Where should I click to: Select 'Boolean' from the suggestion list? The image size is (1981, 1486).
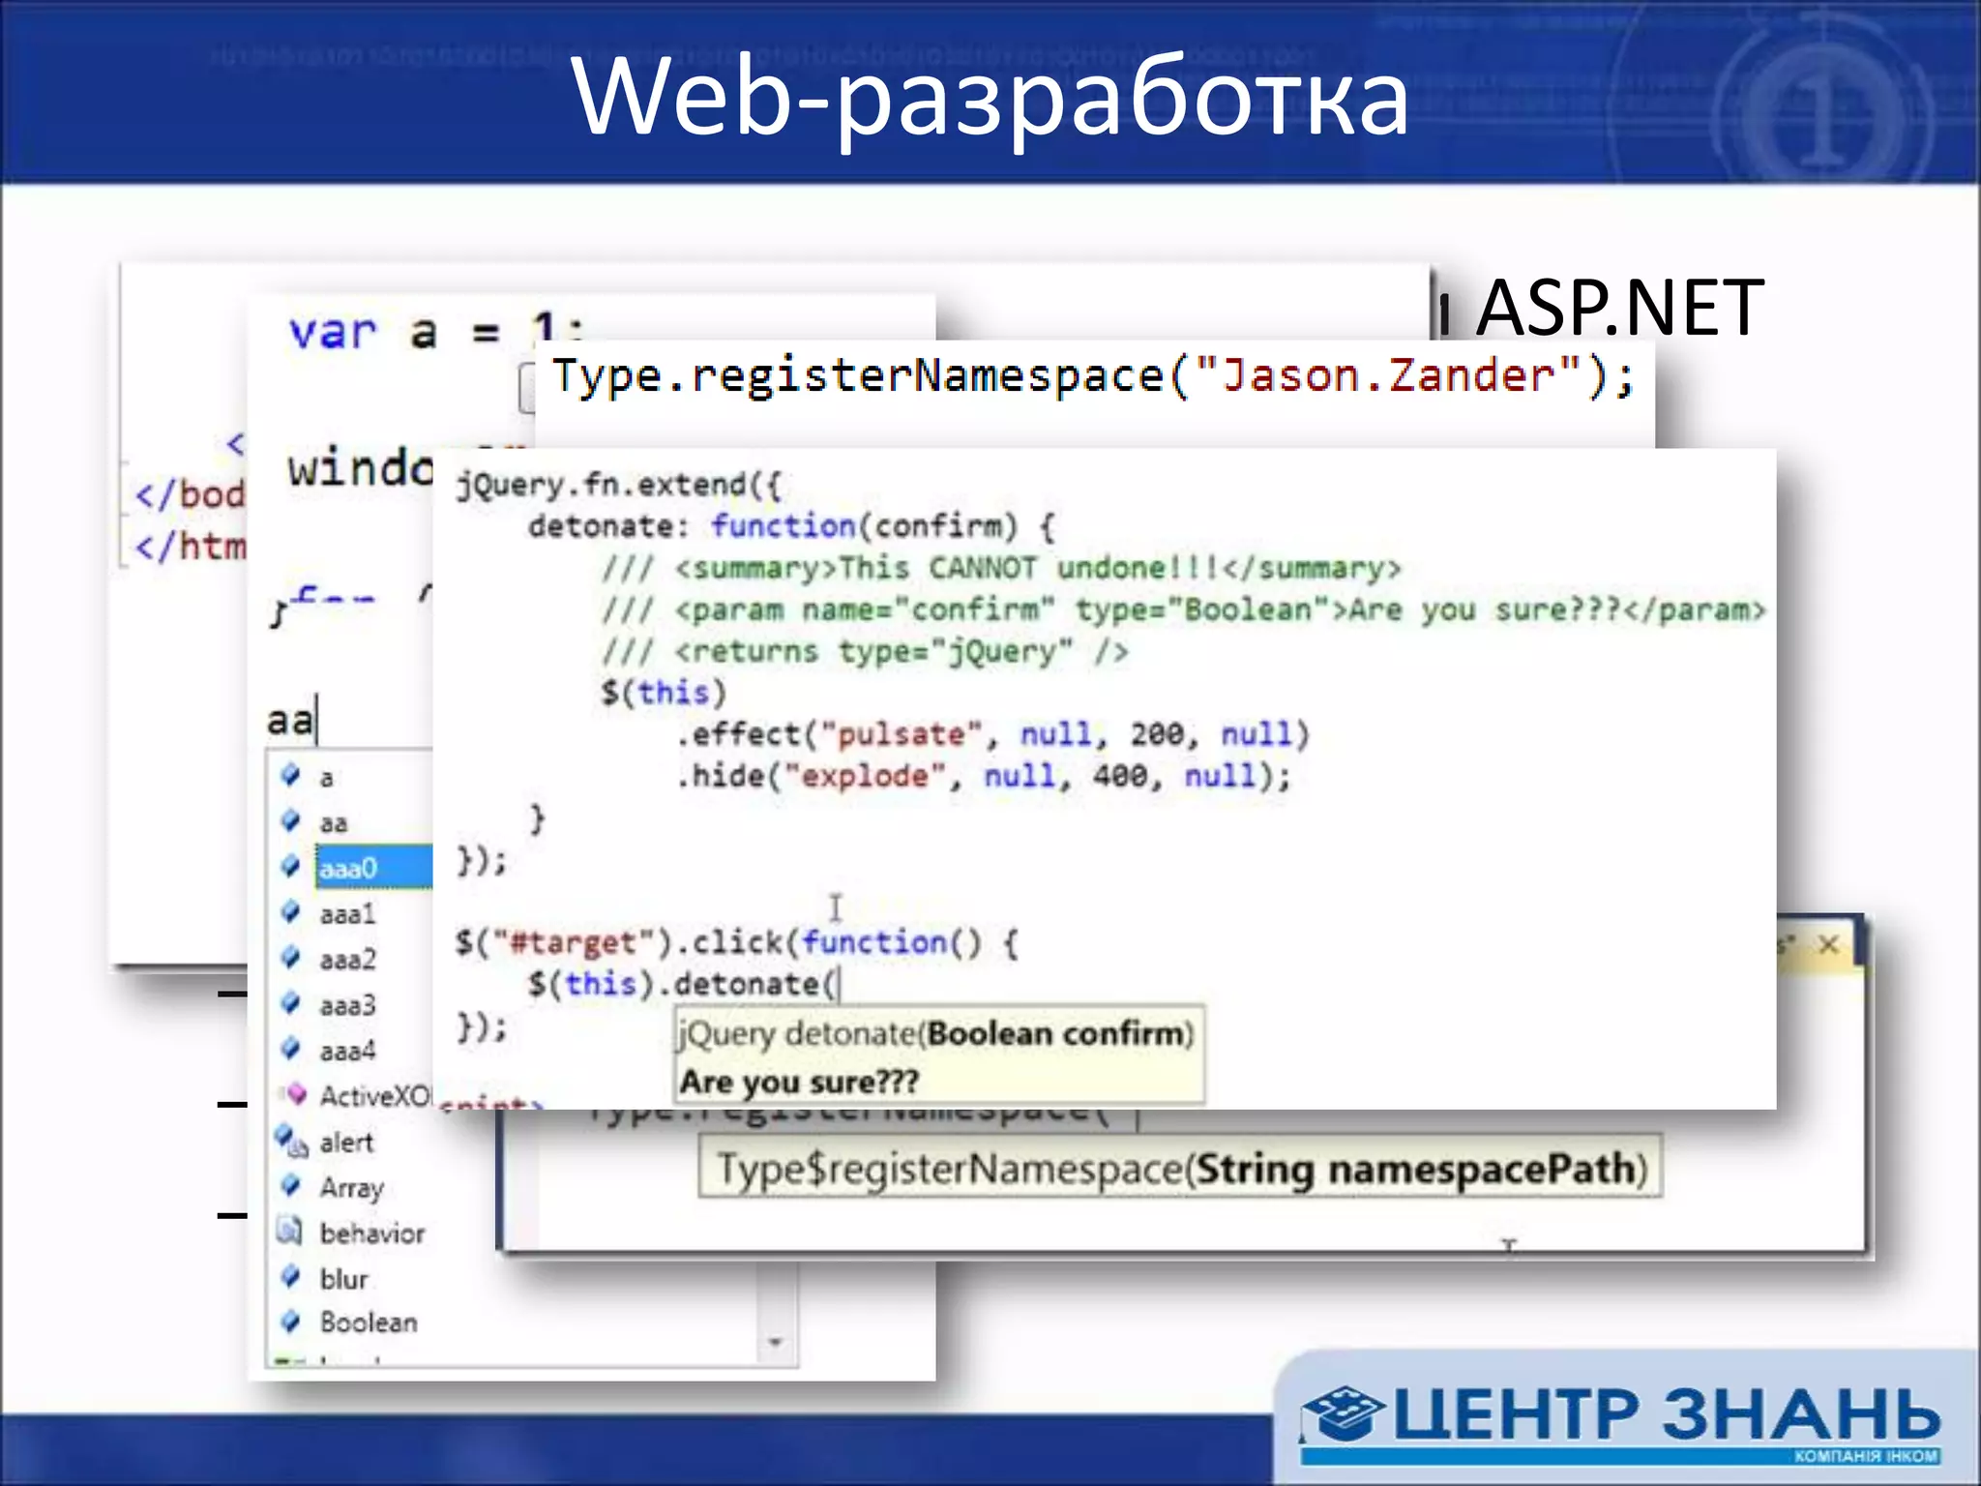369,1323
